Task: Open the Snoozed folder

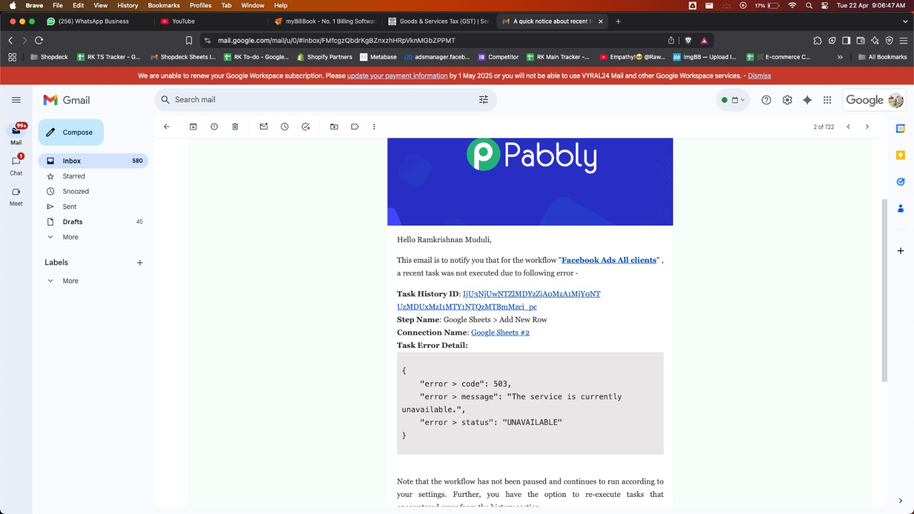Action: pos(93,191)
